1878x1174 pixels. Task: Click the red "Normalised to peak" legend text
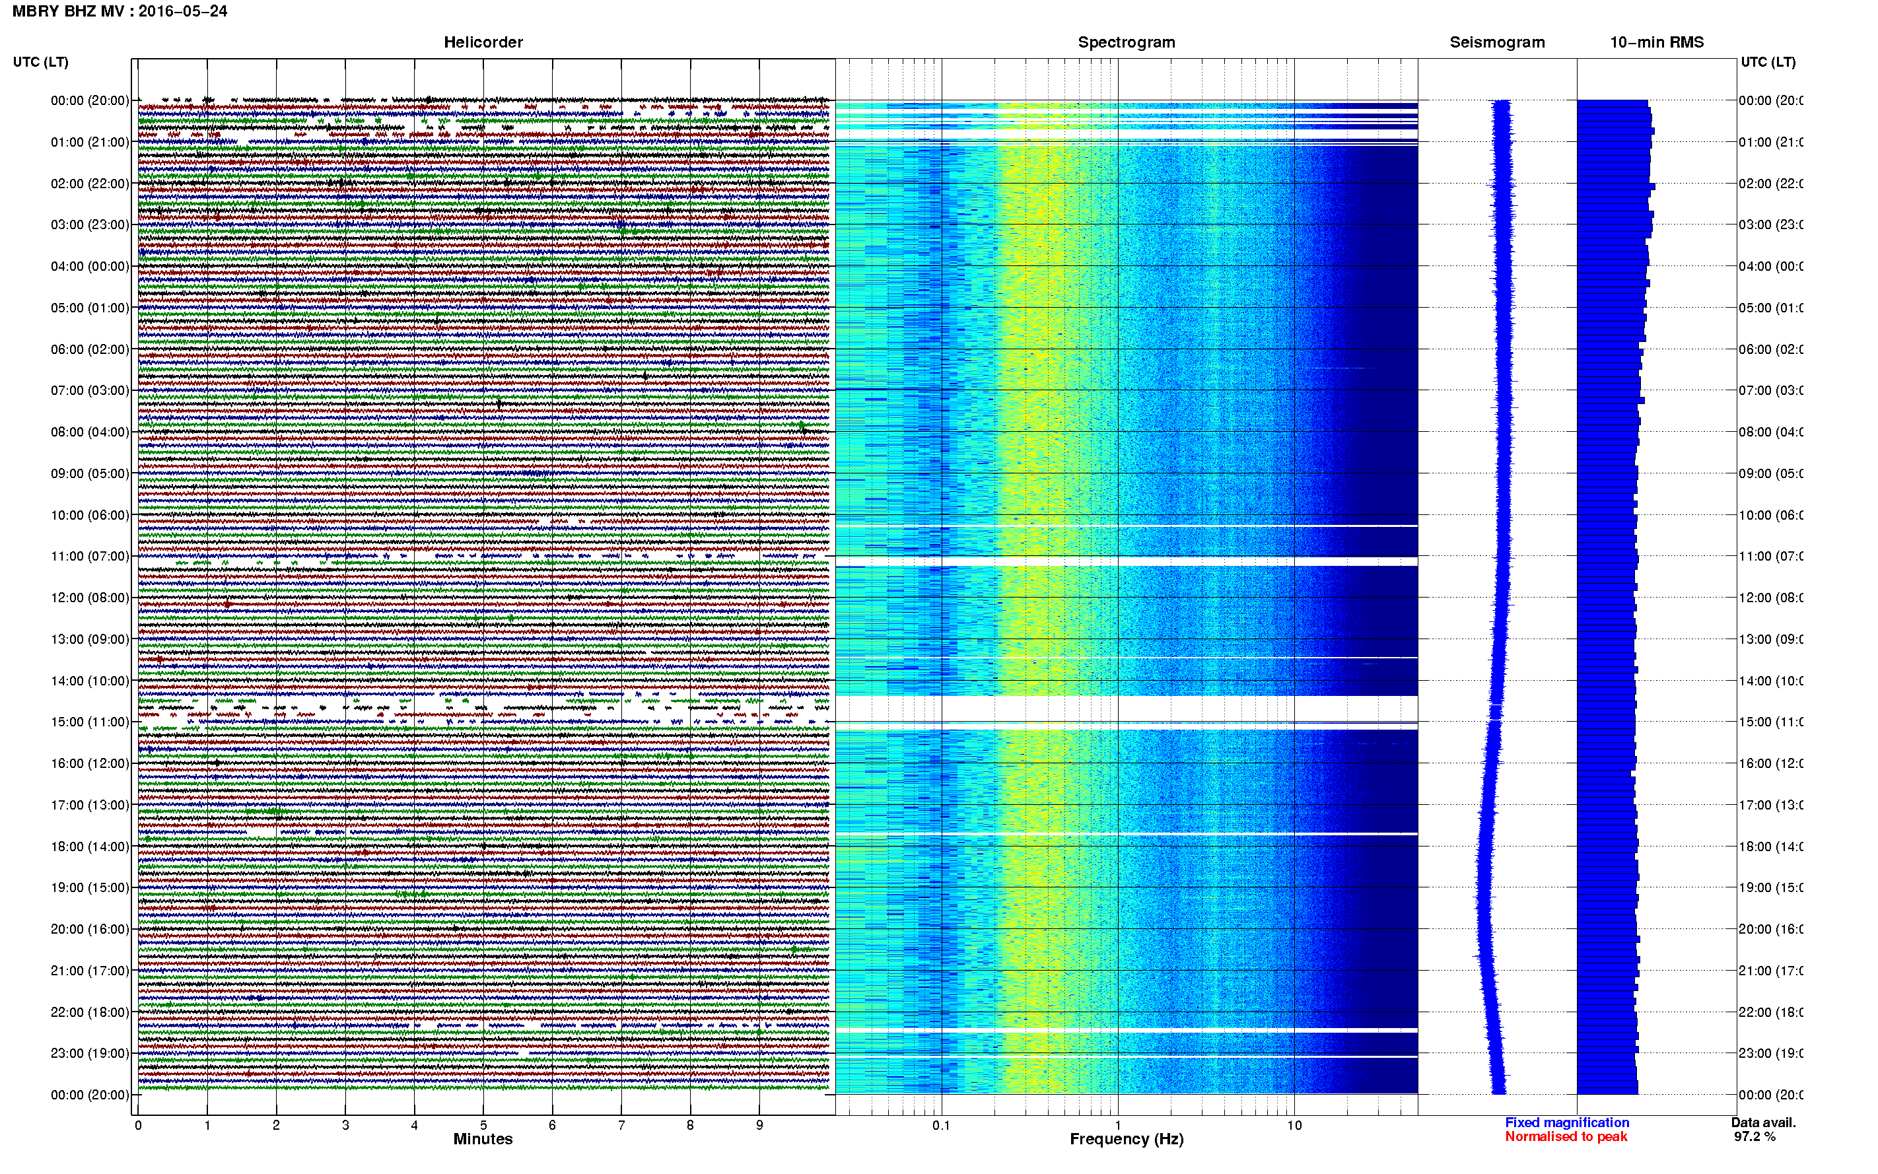(x=1566, y=1137)
